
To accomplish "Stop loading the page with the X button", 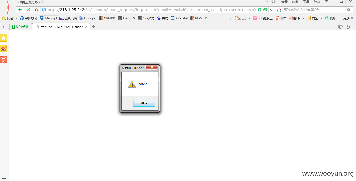I will pyautogui.click(x=28, y=10).
